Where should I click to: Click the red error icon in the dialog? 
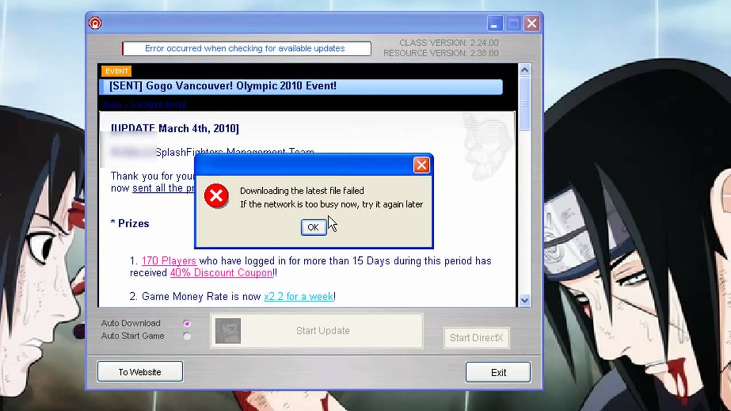coord(216,196)
